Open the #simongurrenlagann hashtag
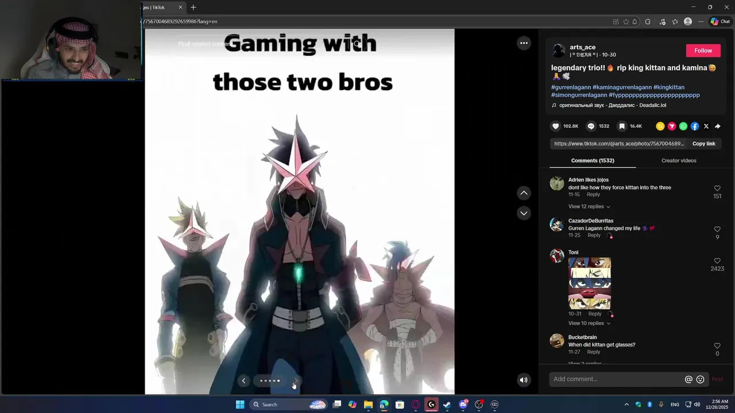Image resolution: width=735 pixels, height=413 pixels. pyautogui.click(x=579, y=95)
